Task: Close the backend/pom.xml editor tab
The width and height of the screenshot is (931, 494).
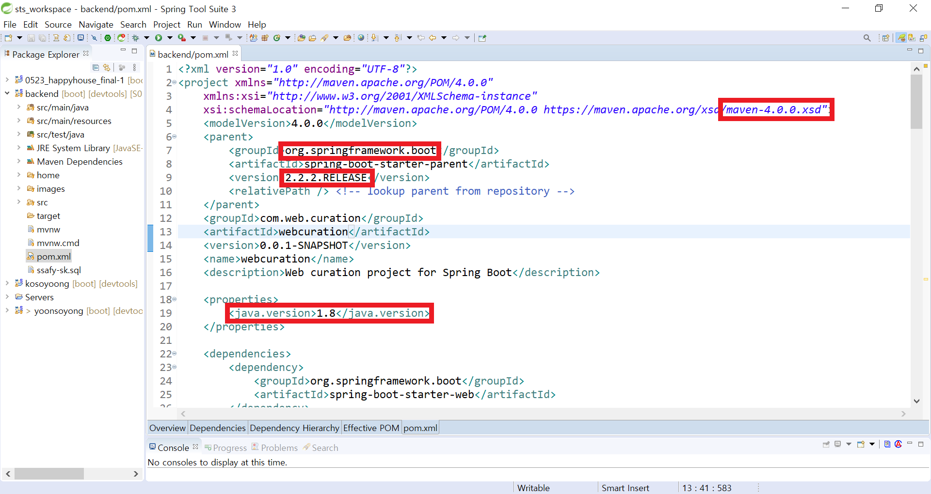Action: coord(235,54)
